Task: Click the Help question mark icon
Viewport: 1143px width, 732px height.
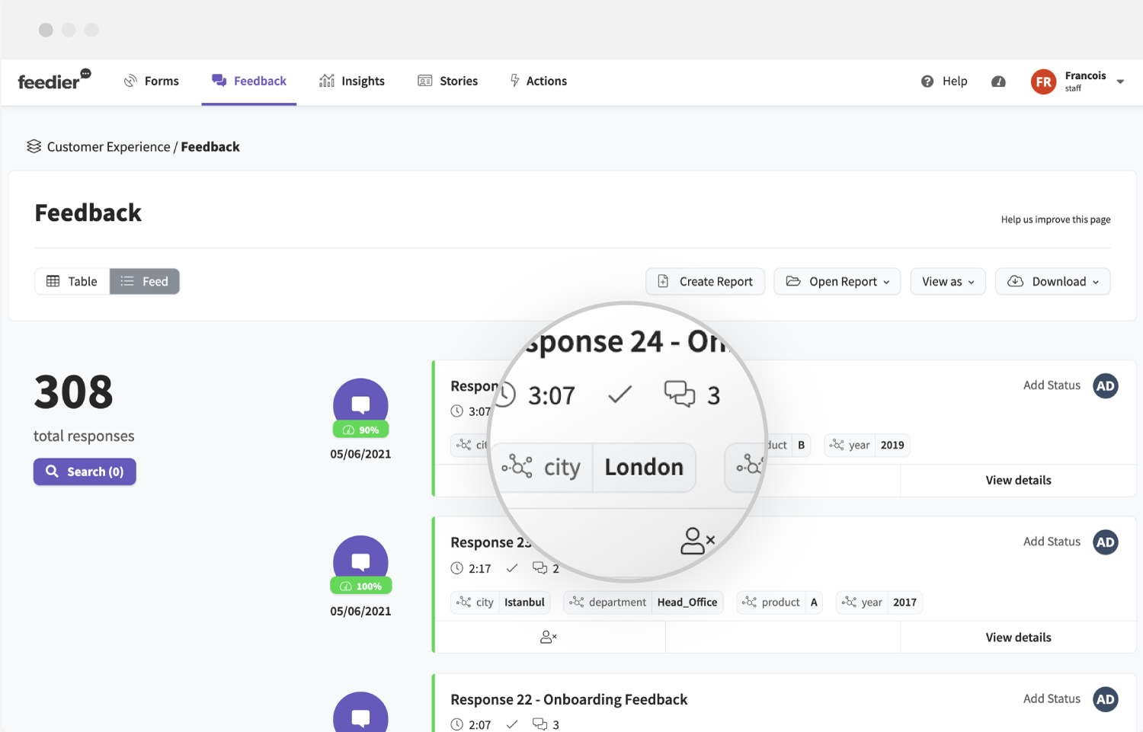Action: click(927, 82)
